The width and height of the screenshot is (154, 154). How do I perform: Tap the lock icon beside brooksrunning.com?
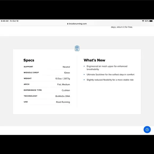(68, 24)
